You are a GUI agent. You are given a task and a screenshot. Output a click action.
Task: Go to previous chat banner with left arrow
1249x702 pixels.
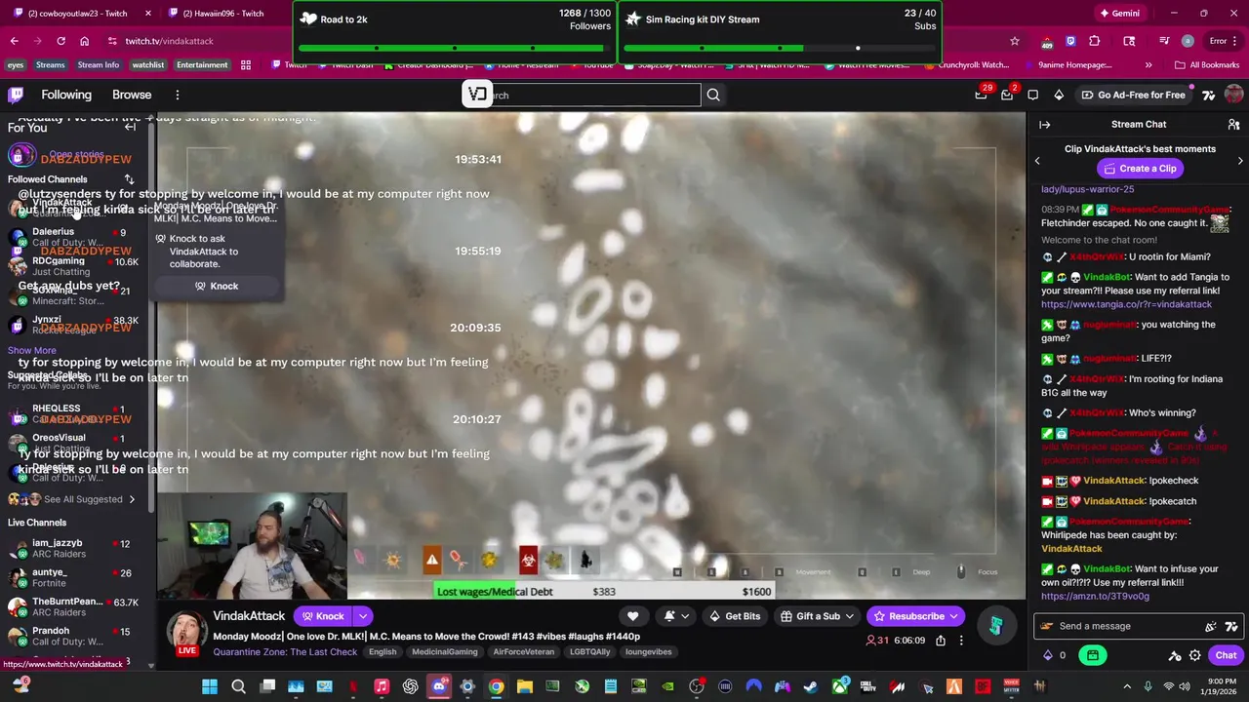click(1037, 160)
